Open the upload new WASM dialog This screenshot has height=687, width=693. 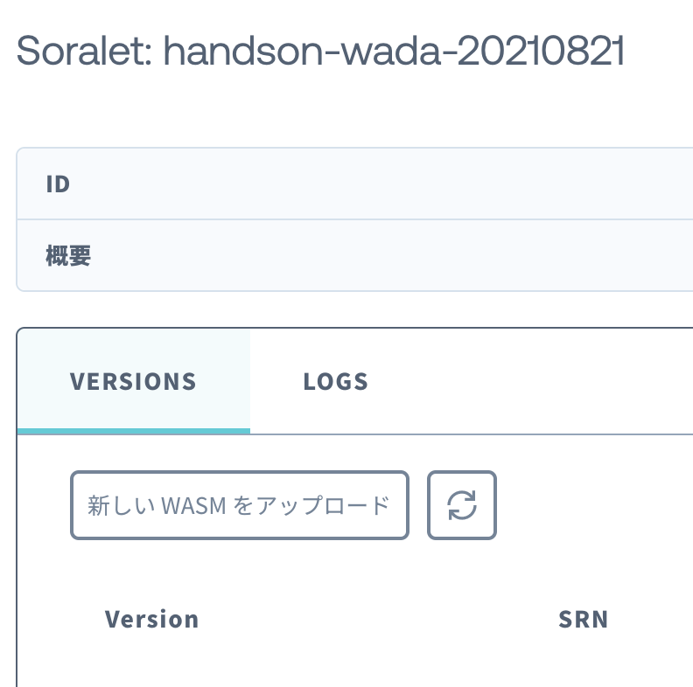[x=240, y=505]
